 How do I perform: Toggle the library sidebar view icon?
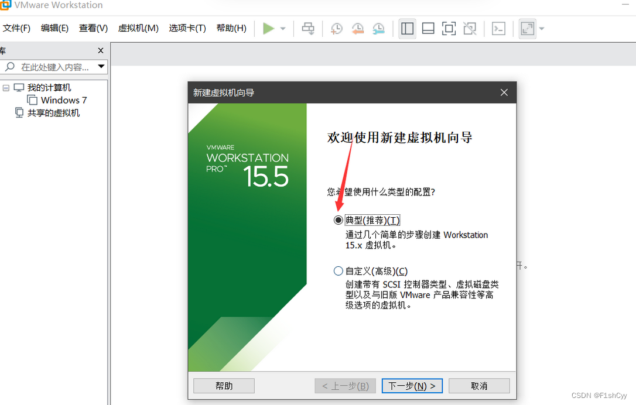(x=407, y=29)
